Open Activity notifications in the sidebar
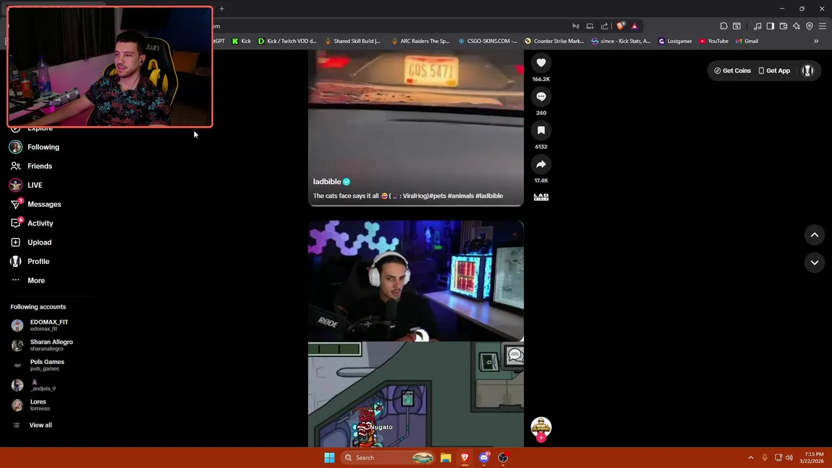This screenshot has height=468, width=832. click(x=40, y=223)
